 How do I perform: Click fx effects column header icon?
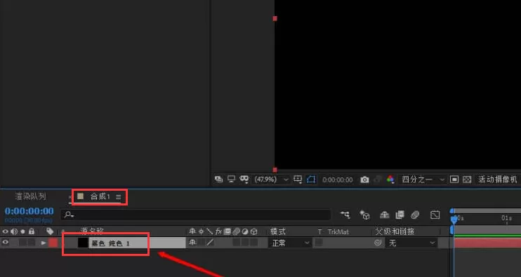click(218, 231)
